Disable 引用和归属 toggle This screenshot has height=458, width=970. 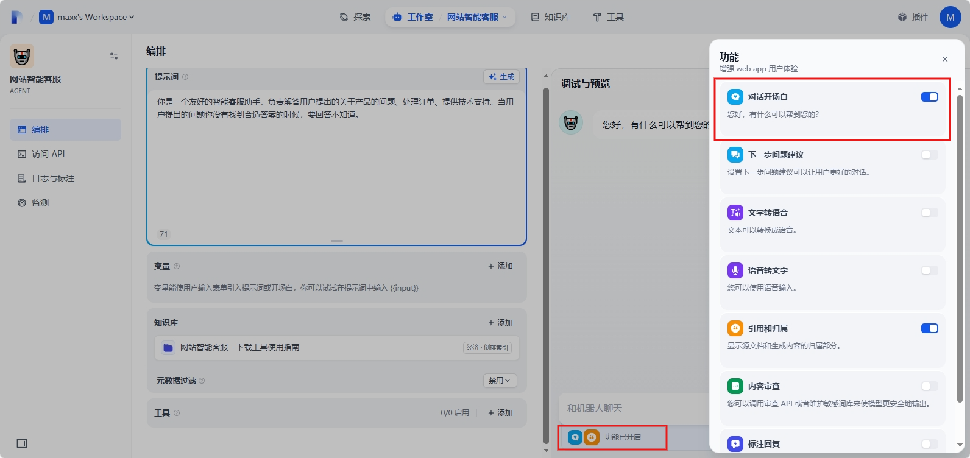click(x=930, y=328)
